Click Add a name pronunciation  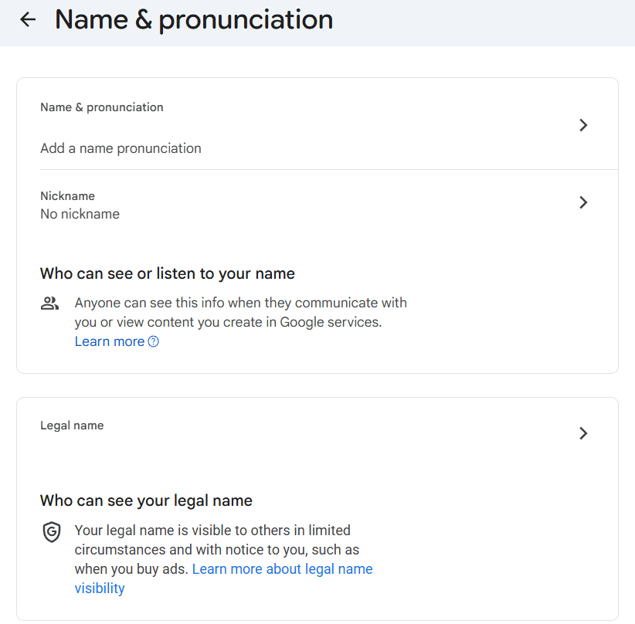(x=121, y=147)
